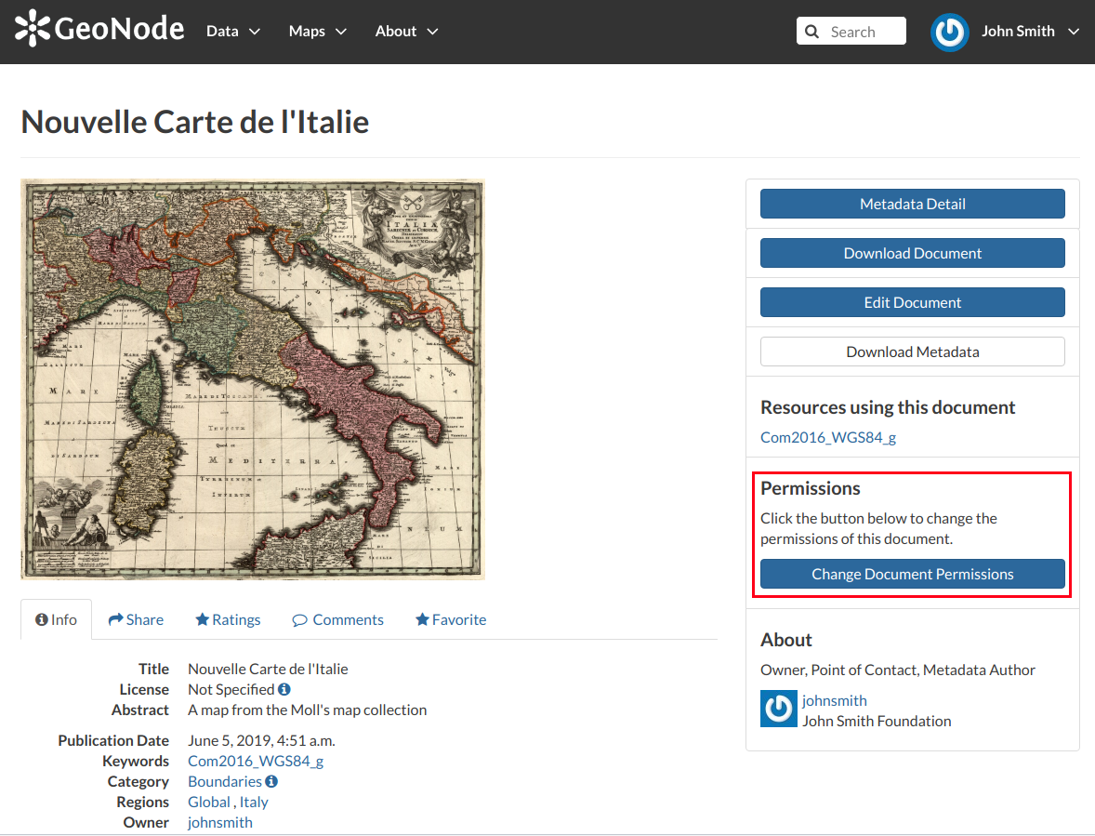Click Change Document Permissions button
The height and width of the screenshot is (836, 1095).
[x=912, y=574]
